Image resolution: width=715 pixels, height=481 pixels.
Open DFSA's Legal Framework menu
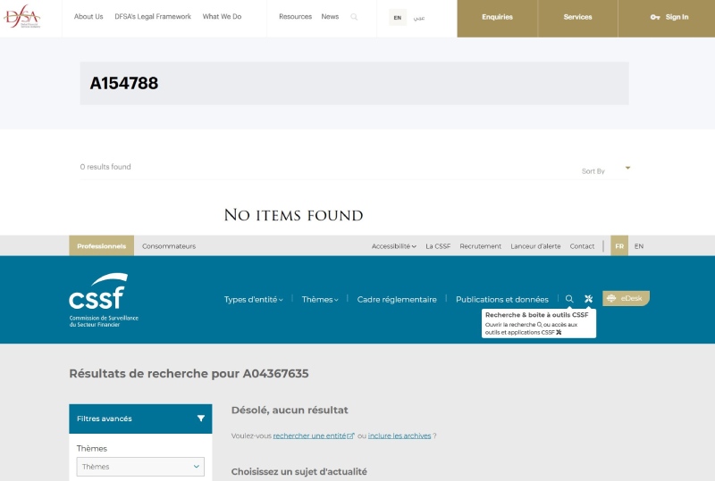point(153,17)
